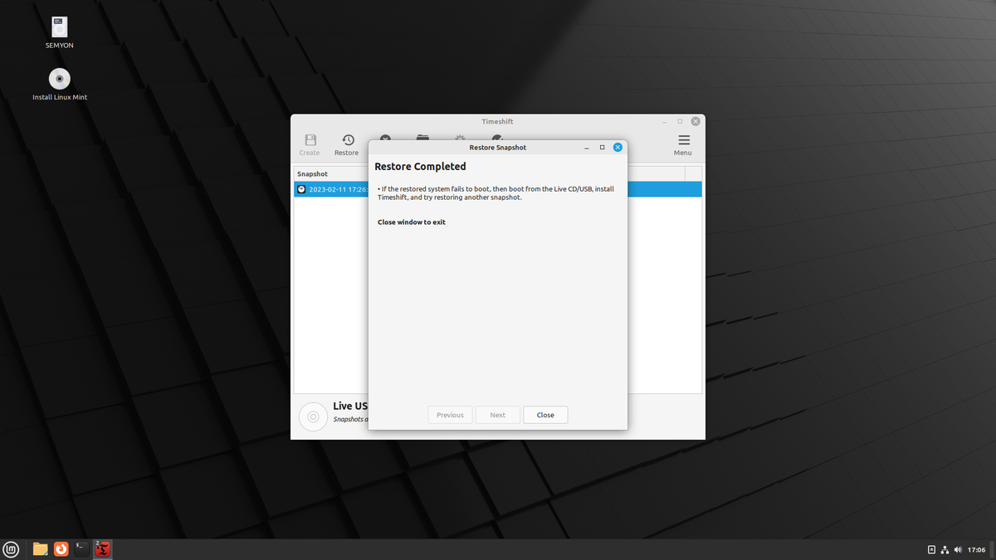The image size is (996, 560).
Task: Maximize the Timeshift main window
Action: point(680,121)
